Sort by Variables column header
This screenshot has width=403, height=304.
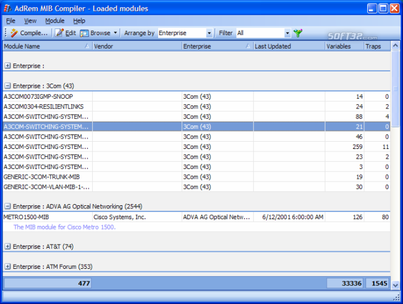(345, 46)
